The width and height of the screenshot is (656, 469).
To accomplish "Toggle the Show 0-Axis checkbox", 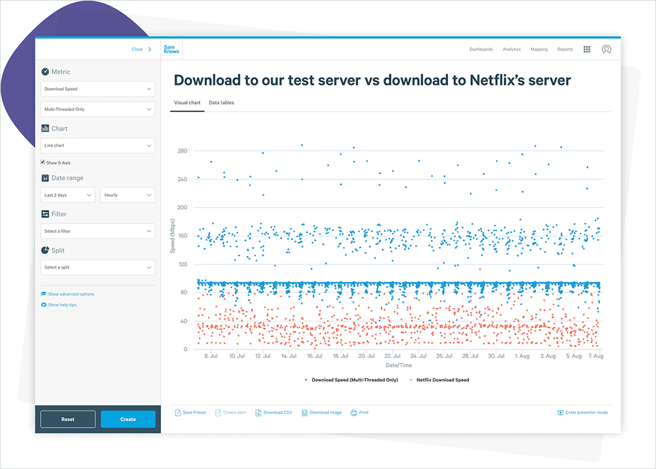I will pyautogui.click(x=43, y=162).
